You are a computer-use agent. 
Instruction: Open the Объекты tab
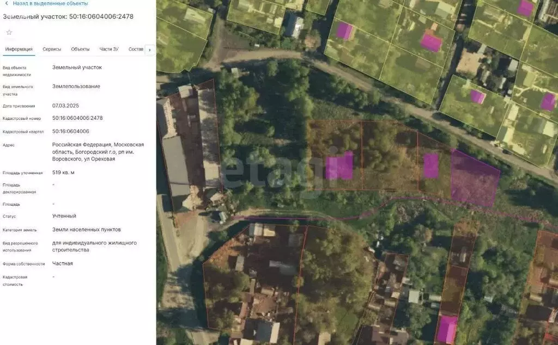point(80,50)
